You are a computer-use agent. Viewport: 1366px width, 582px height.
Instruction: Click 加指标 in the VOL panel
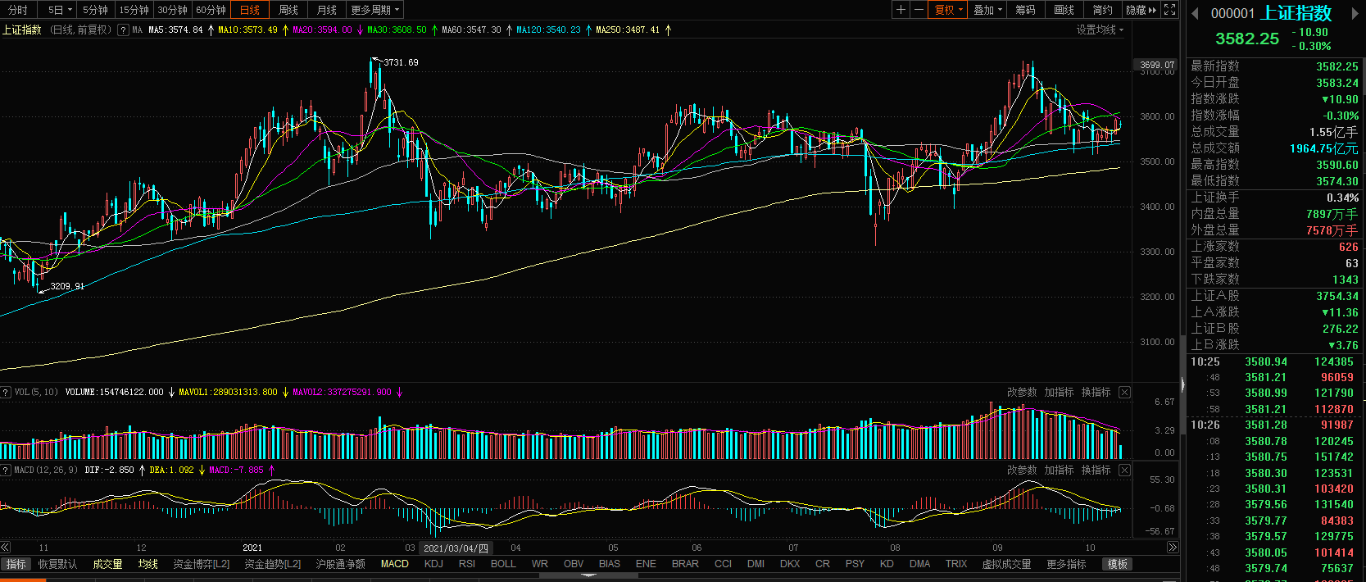[x=1059, y=393]
